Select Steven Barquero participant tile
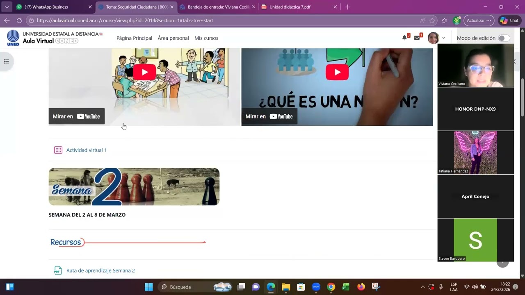Viewport: 525px width, 295px height. coord(476,240)
